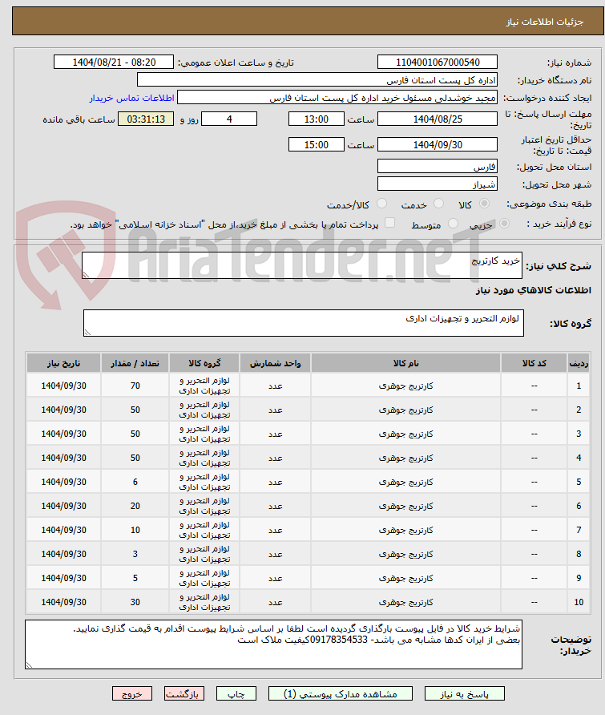The height and width of the screenshot is (715, 605).
Task: Click the استان محل تحویل فارس field
Action: [438, 167]
